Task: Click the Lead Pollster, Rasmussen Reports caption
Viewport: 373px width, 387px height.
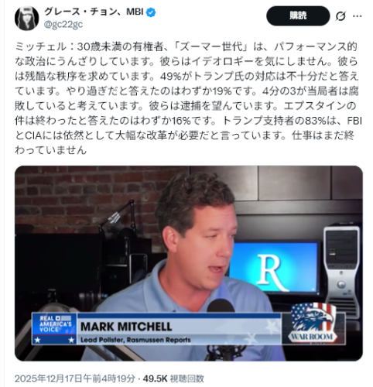Action: click(x=135, y=340)
